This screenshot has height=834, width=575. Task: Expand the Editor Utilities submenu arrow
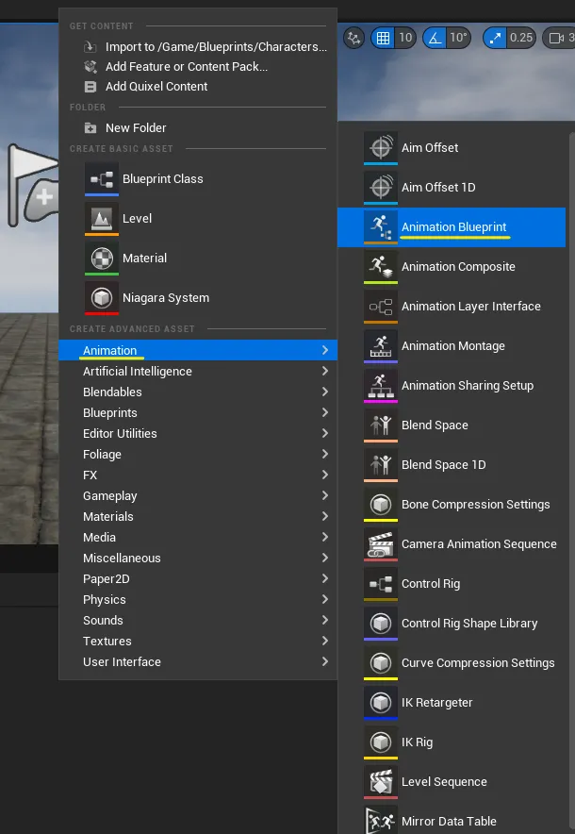pos(324,433)
